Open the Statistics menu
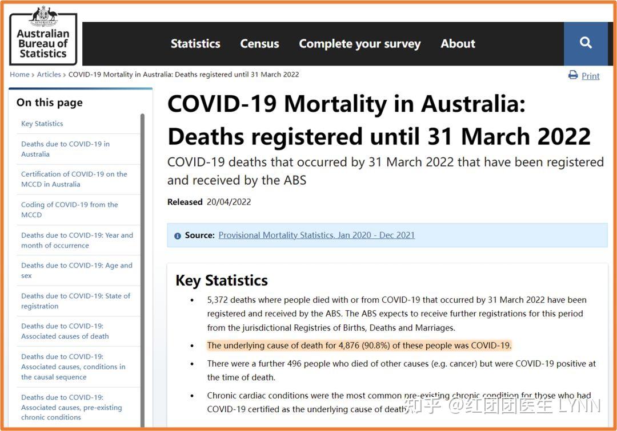617x431 pixels. point(195,43)
